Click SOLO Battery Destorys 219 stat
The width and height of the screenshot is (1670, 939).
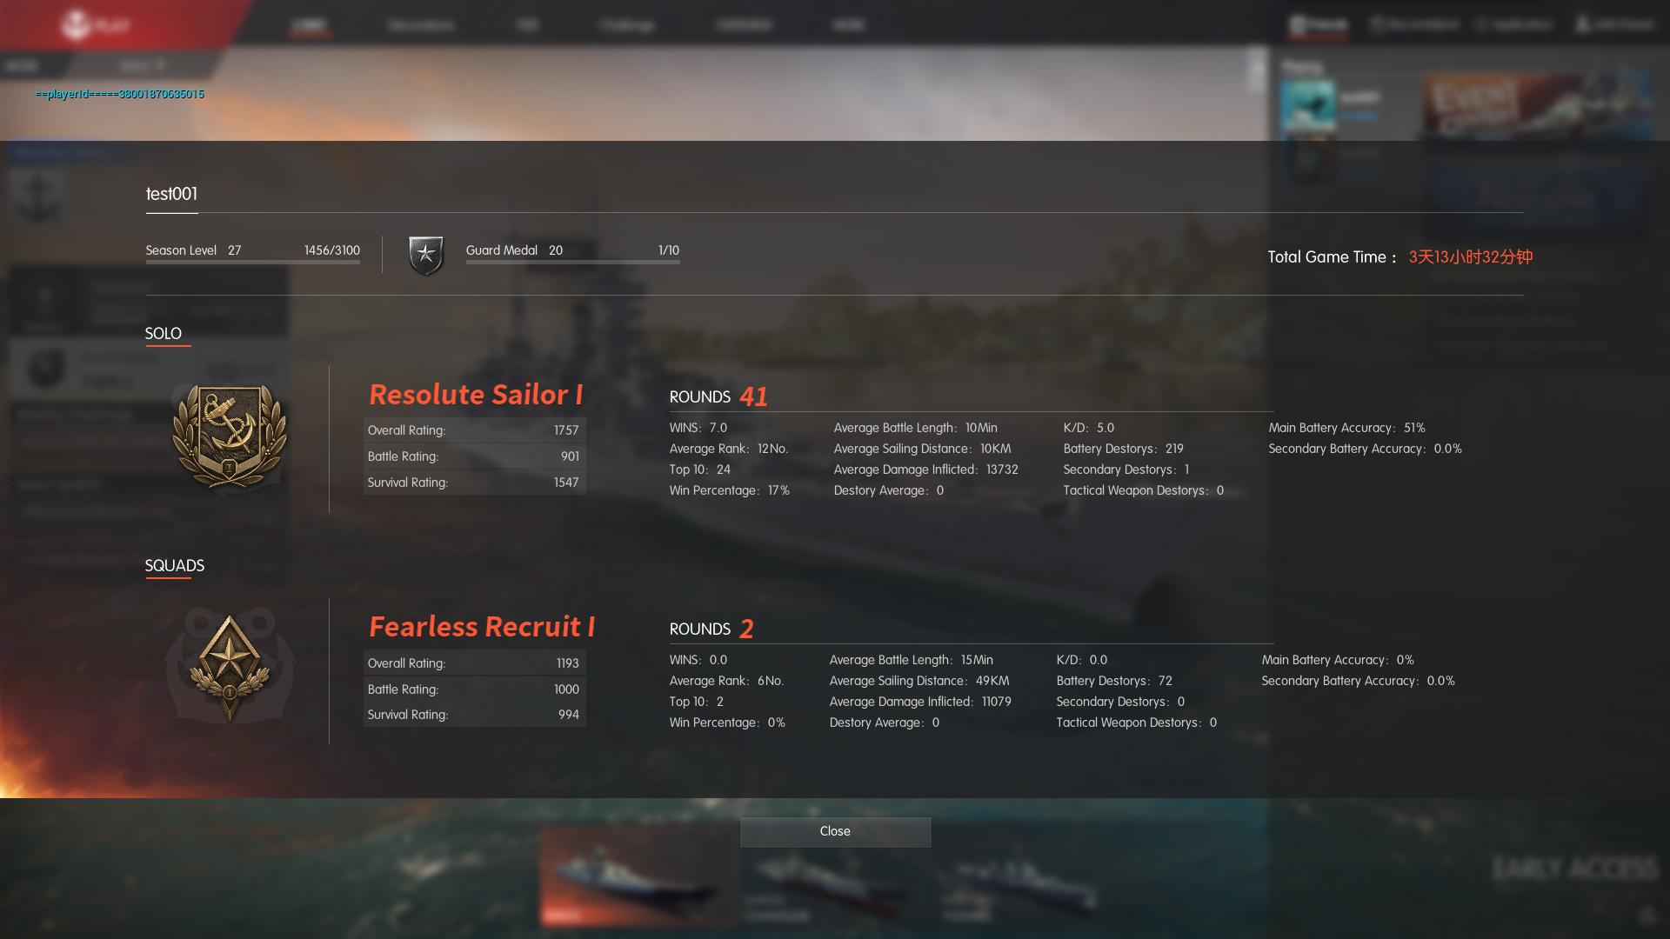pos(1124,449)
